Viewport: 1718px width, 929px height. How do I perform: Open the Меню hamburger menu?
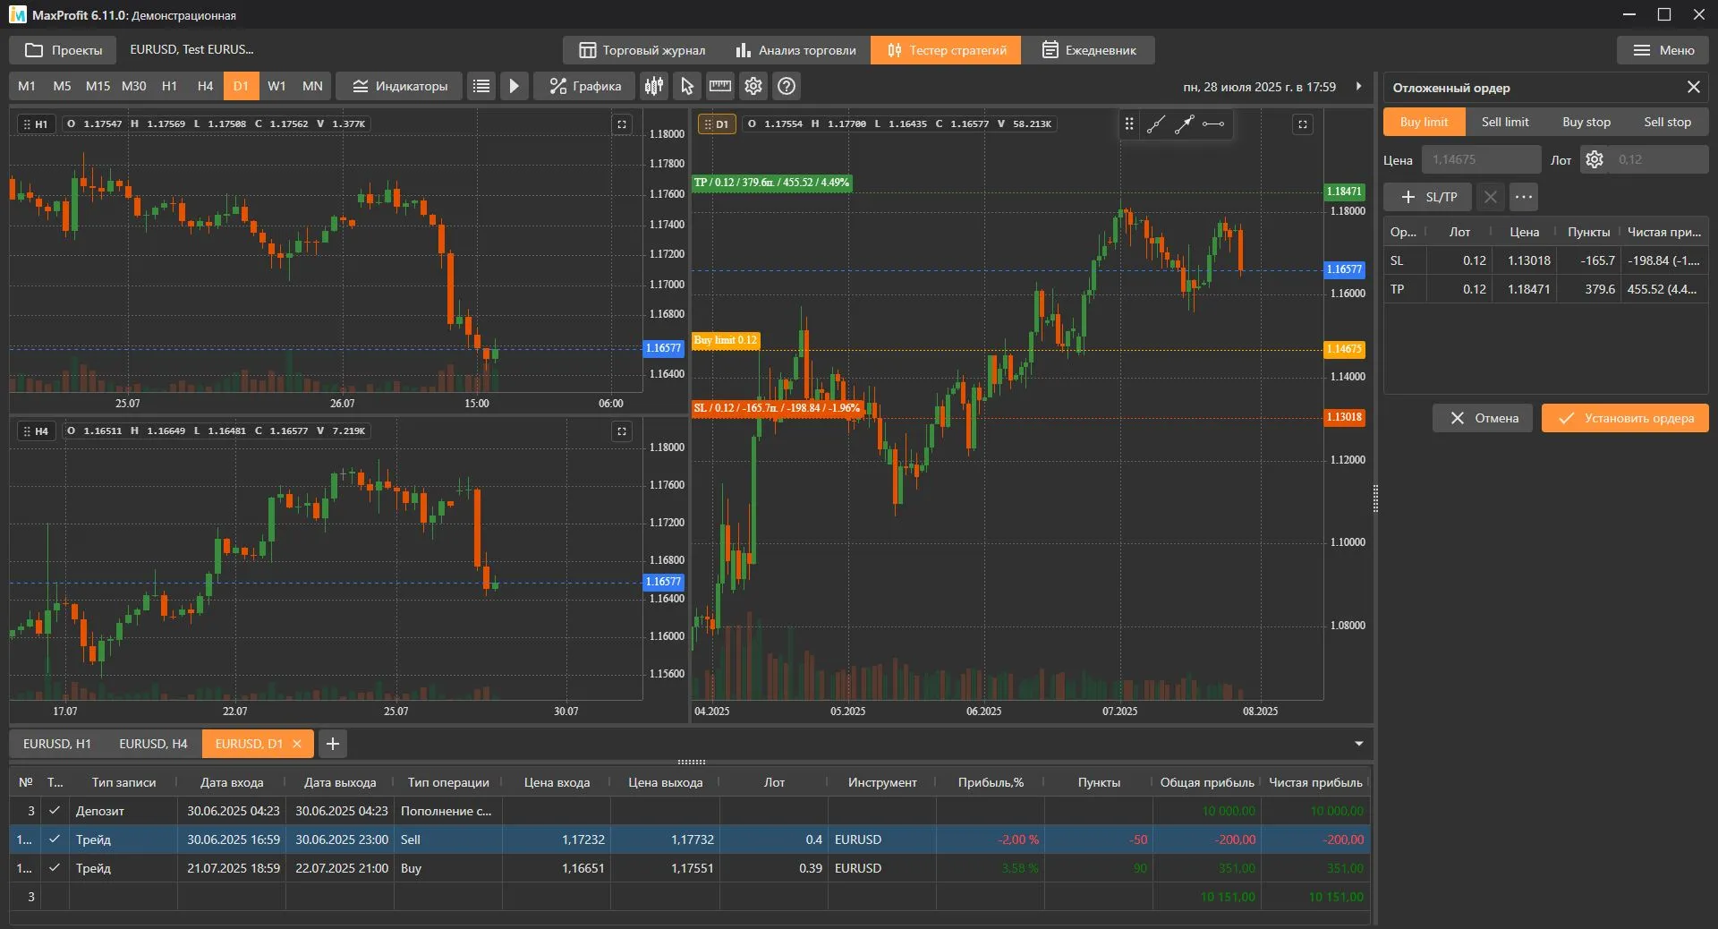[1663, 50]
